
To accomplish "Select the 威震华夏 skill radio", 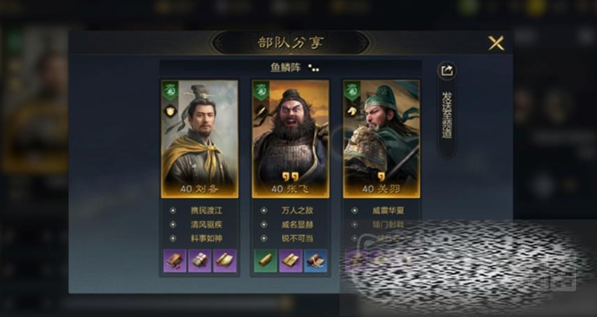I will point(354,210).
